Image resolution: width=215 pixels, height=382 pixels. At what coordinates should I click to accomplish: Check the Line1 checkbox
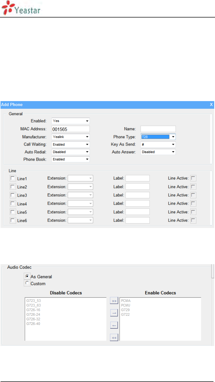[x=12, y=178]
